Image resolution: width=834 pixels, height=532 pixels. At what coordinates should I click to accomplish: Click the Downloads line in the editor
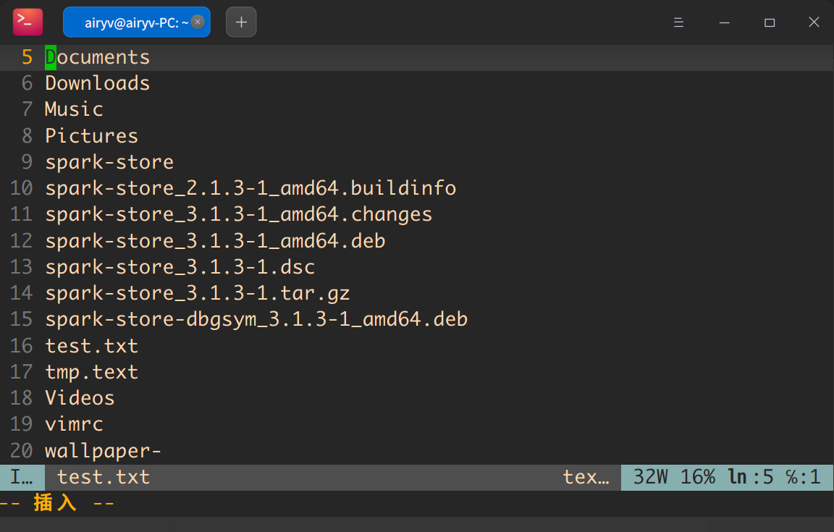pos(97,83)
